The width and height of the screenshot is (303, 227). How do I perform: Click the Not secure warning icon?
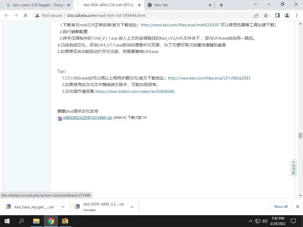pos(37,15)
